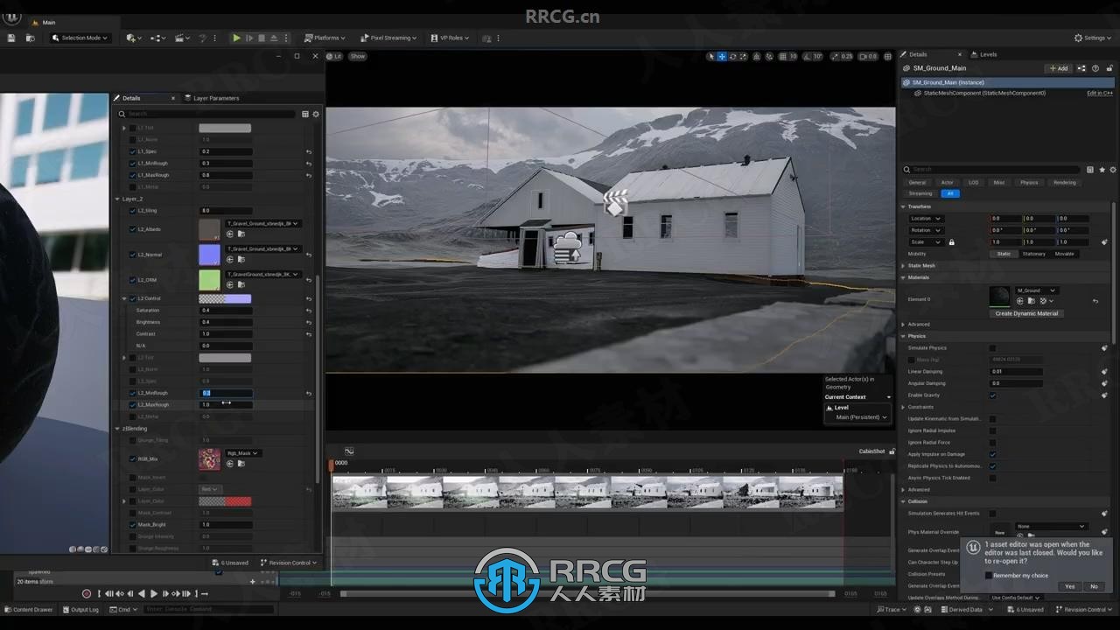Open the Output Log
This screenshot has width=1120, height=630.
click(80, 609)
